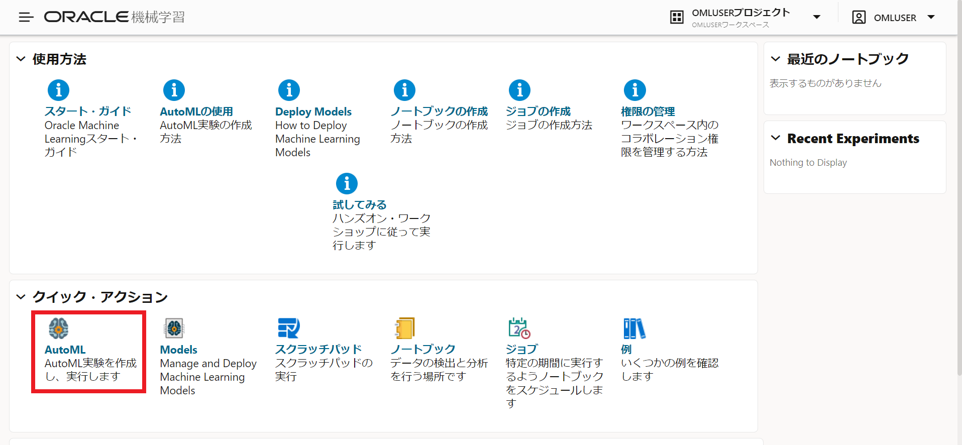Click the info icon above Deploy Models
Viewport: 962px width, 445px height.
289,90
